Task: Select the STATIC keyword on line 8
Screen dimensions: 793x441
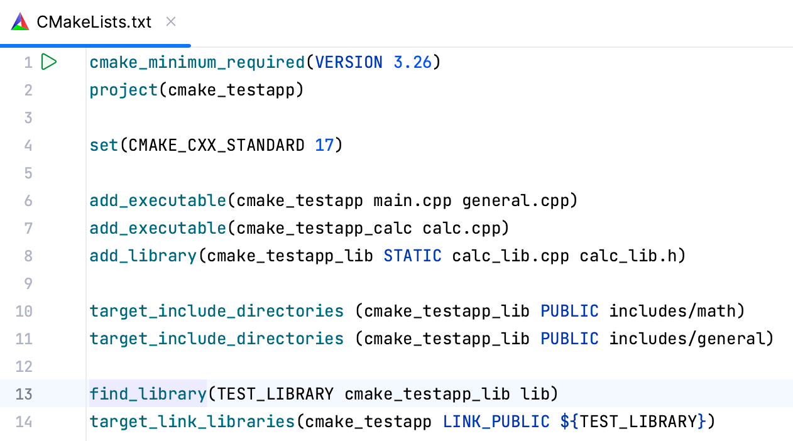Action: coord(412,256)
